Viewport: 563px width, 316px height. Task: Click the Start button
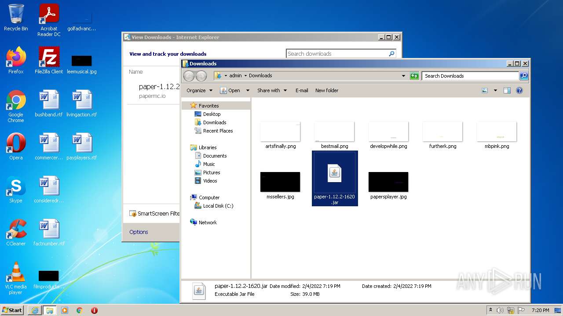pos(12,310)
